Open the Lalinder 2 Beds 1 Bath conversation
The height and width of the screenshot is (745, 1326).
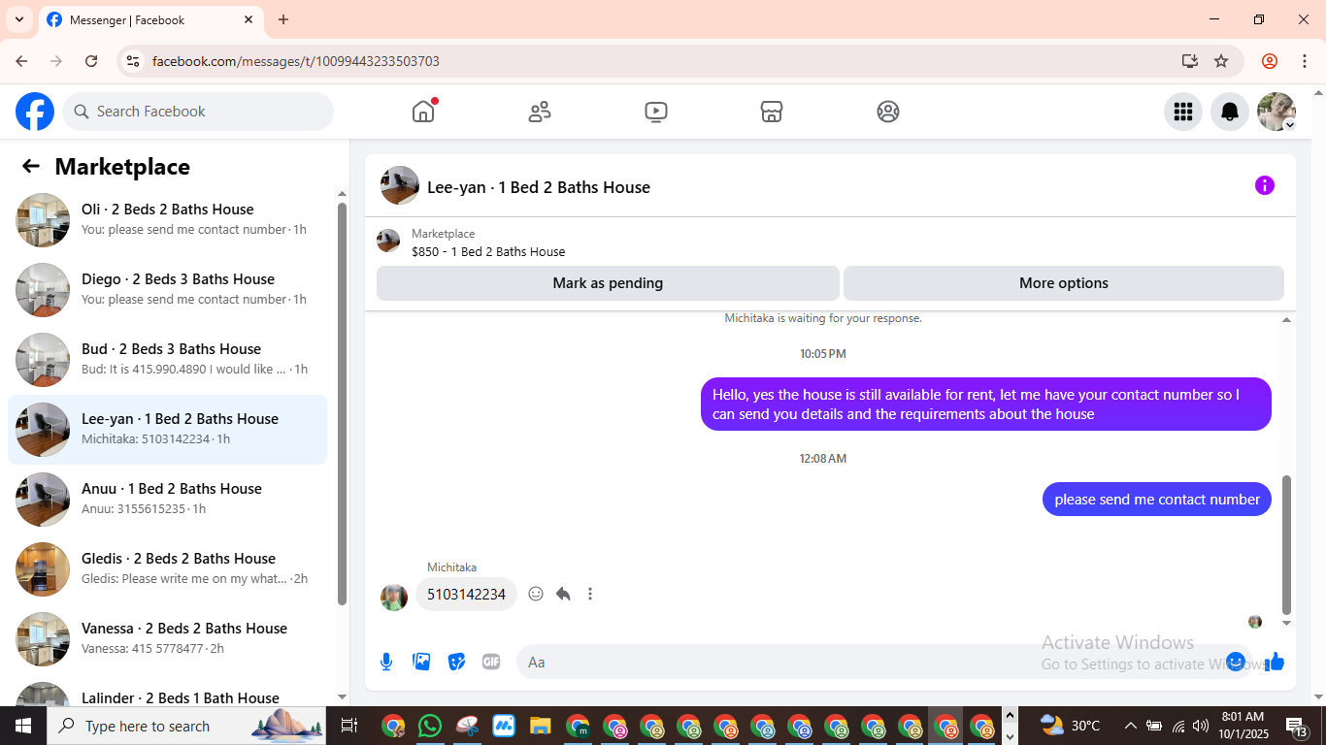pyautogui.click(x=167, y=691)
